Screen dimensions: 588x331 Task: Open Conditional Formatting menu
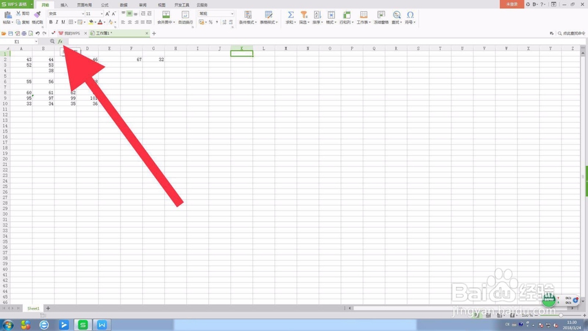pos(248,17)
